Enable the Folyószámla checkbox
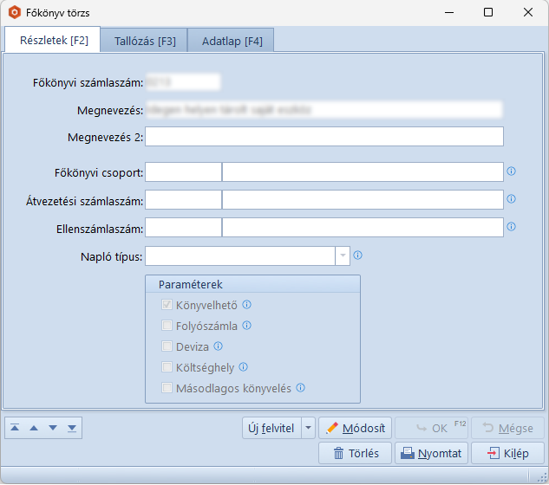The image size is (549, 485). click(167, 326)
